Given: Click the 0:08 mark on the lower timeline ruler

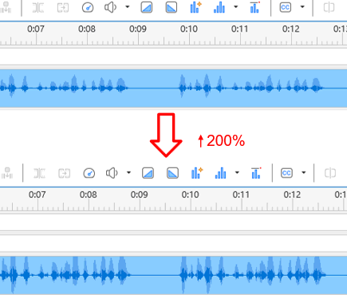Looking at the screenshot, I should click(x=89, y=195).
